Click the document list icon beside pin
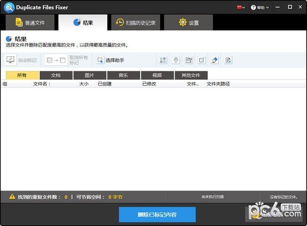 click(189, 60)
